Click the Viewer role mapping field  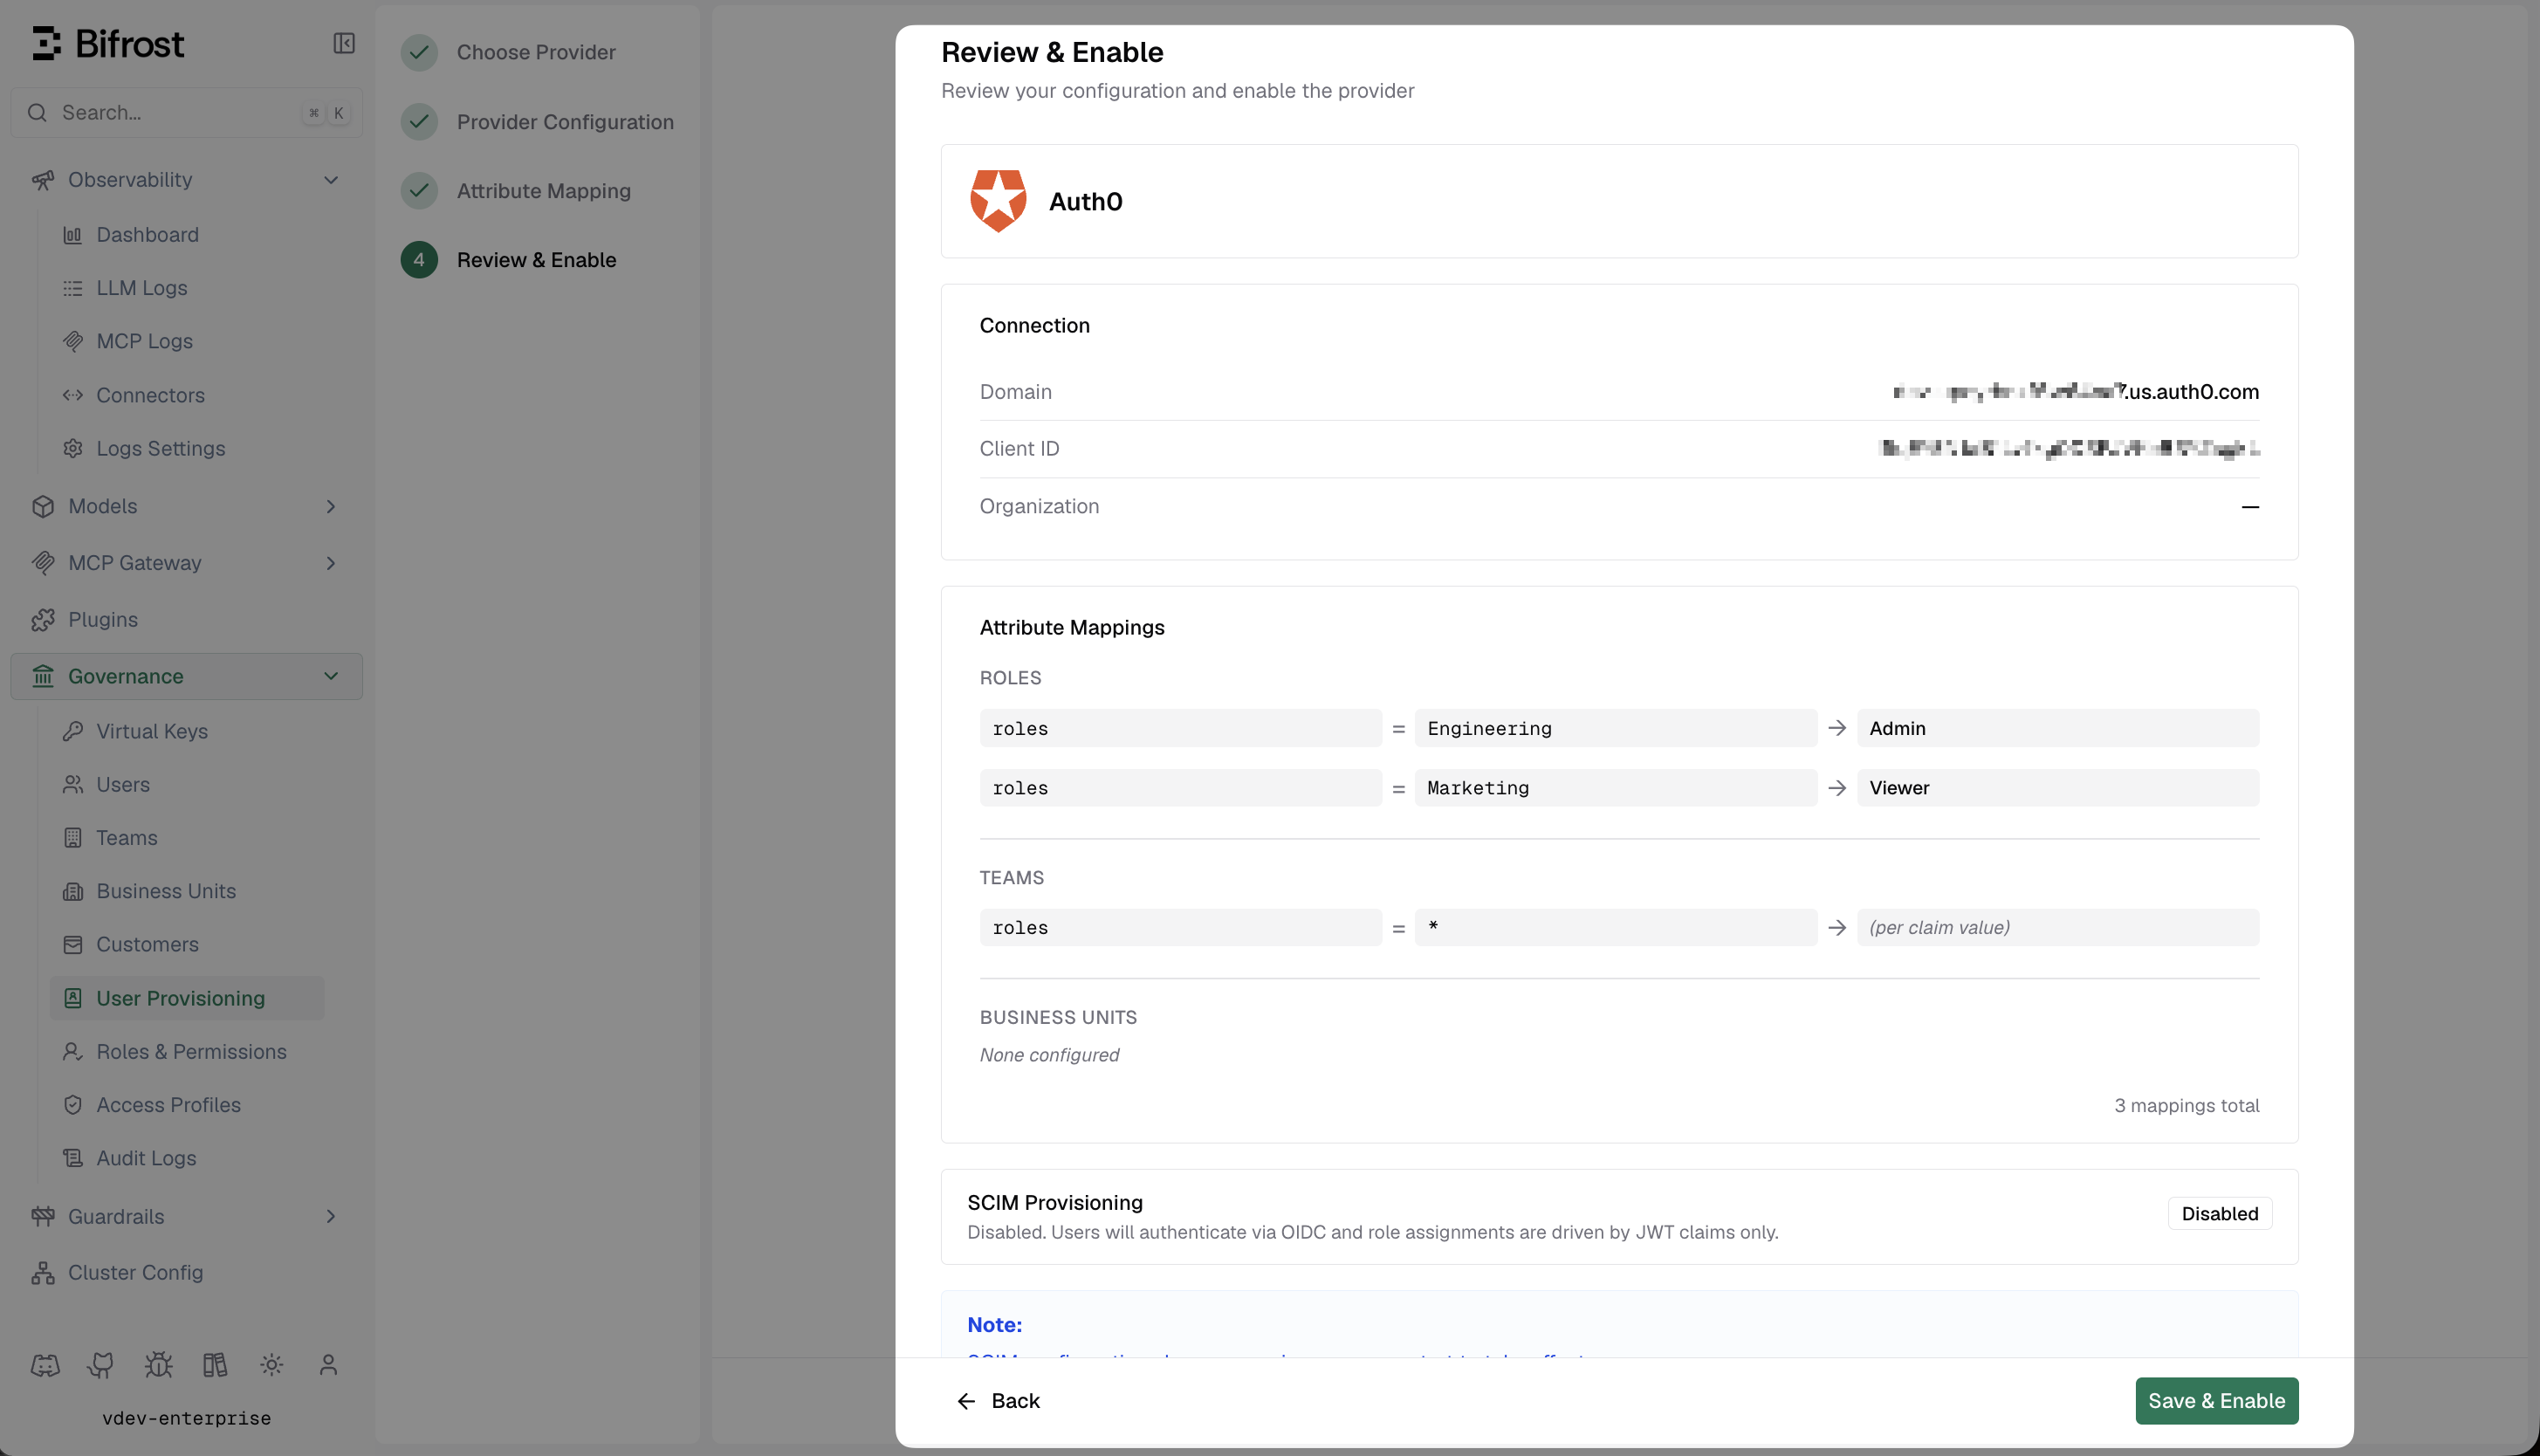(x=2057, y=788)
